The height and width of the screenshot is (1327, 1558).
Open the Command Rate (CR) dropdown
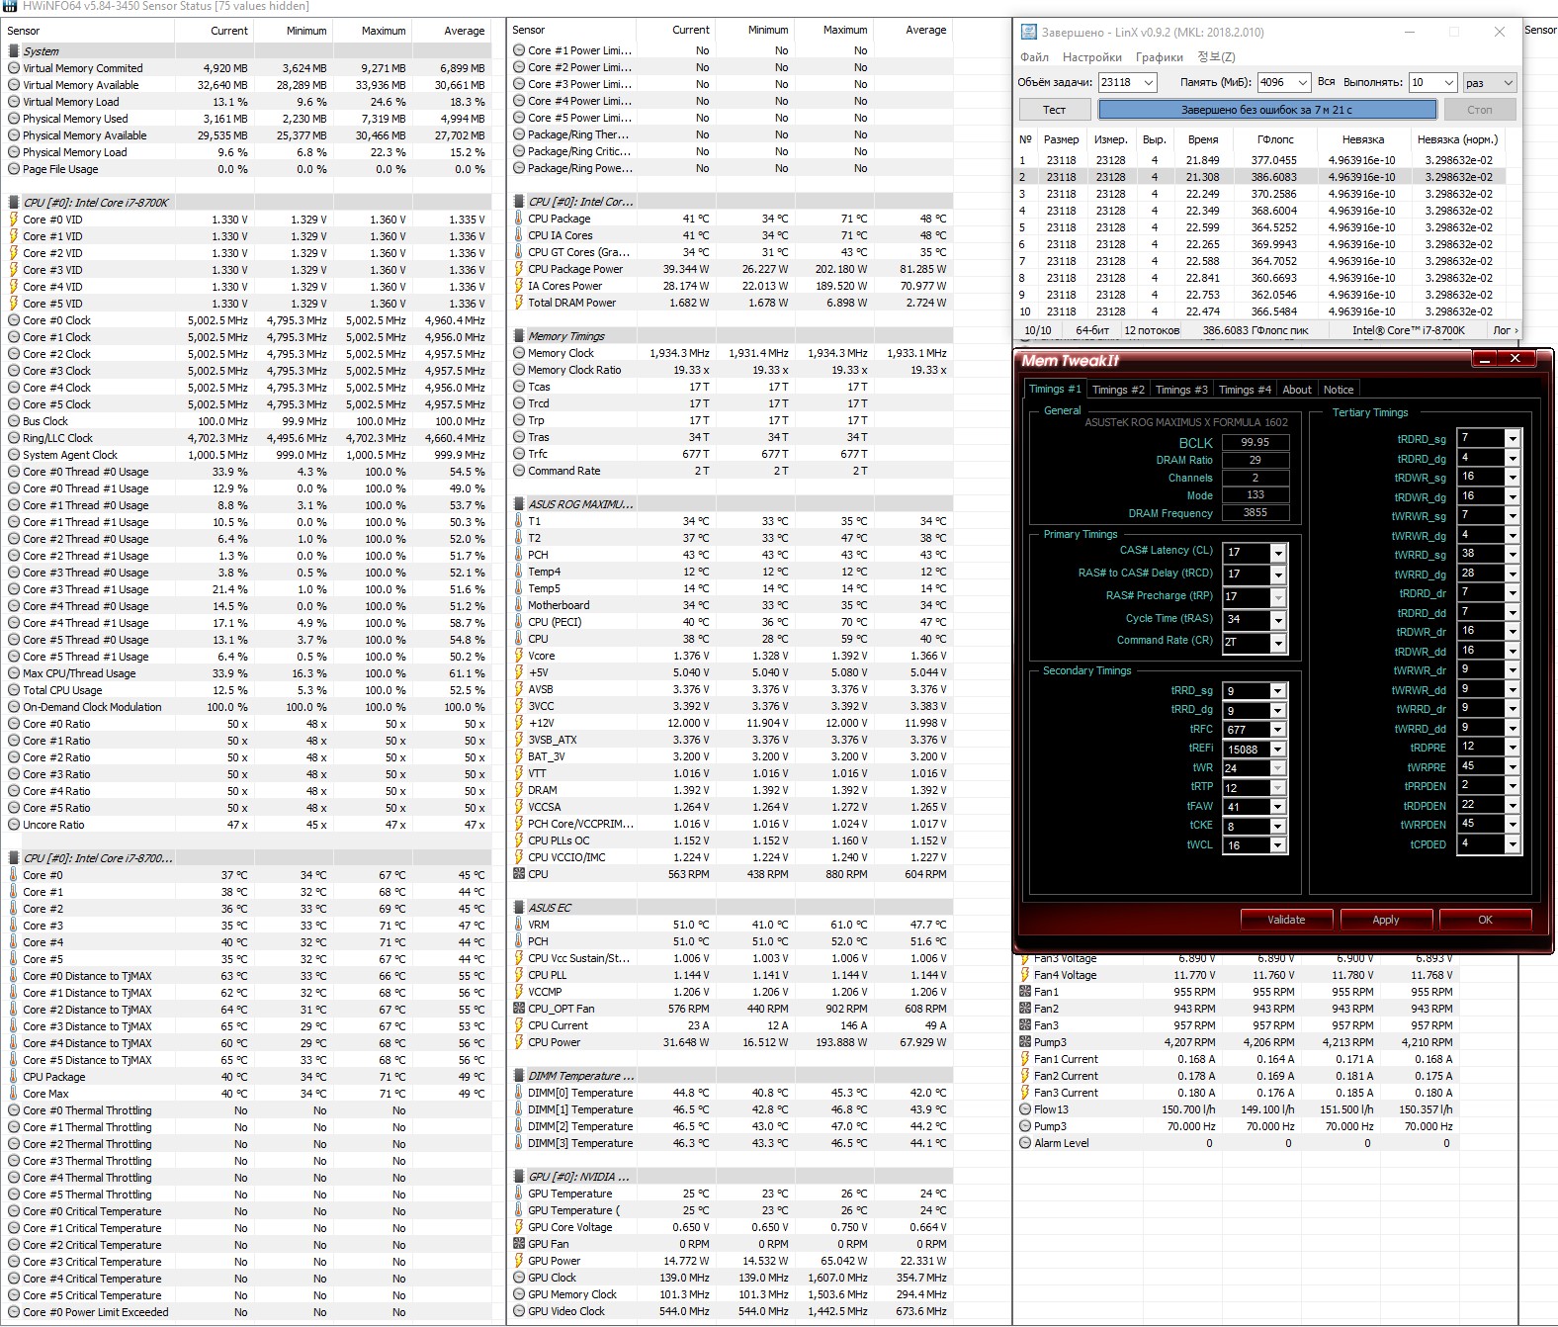pyautogui.click(x=1278, y=643)
